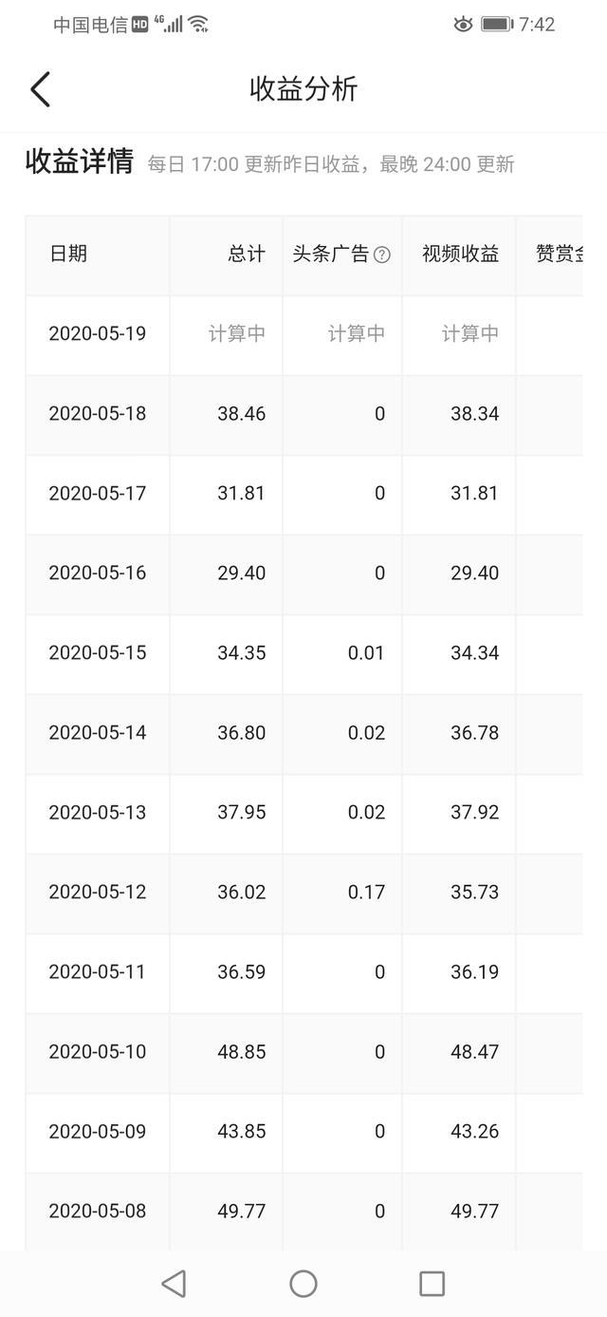Tap the eye comfort status icon
The width and height of the screenshot is (607, 1317).
click(463, 25)
